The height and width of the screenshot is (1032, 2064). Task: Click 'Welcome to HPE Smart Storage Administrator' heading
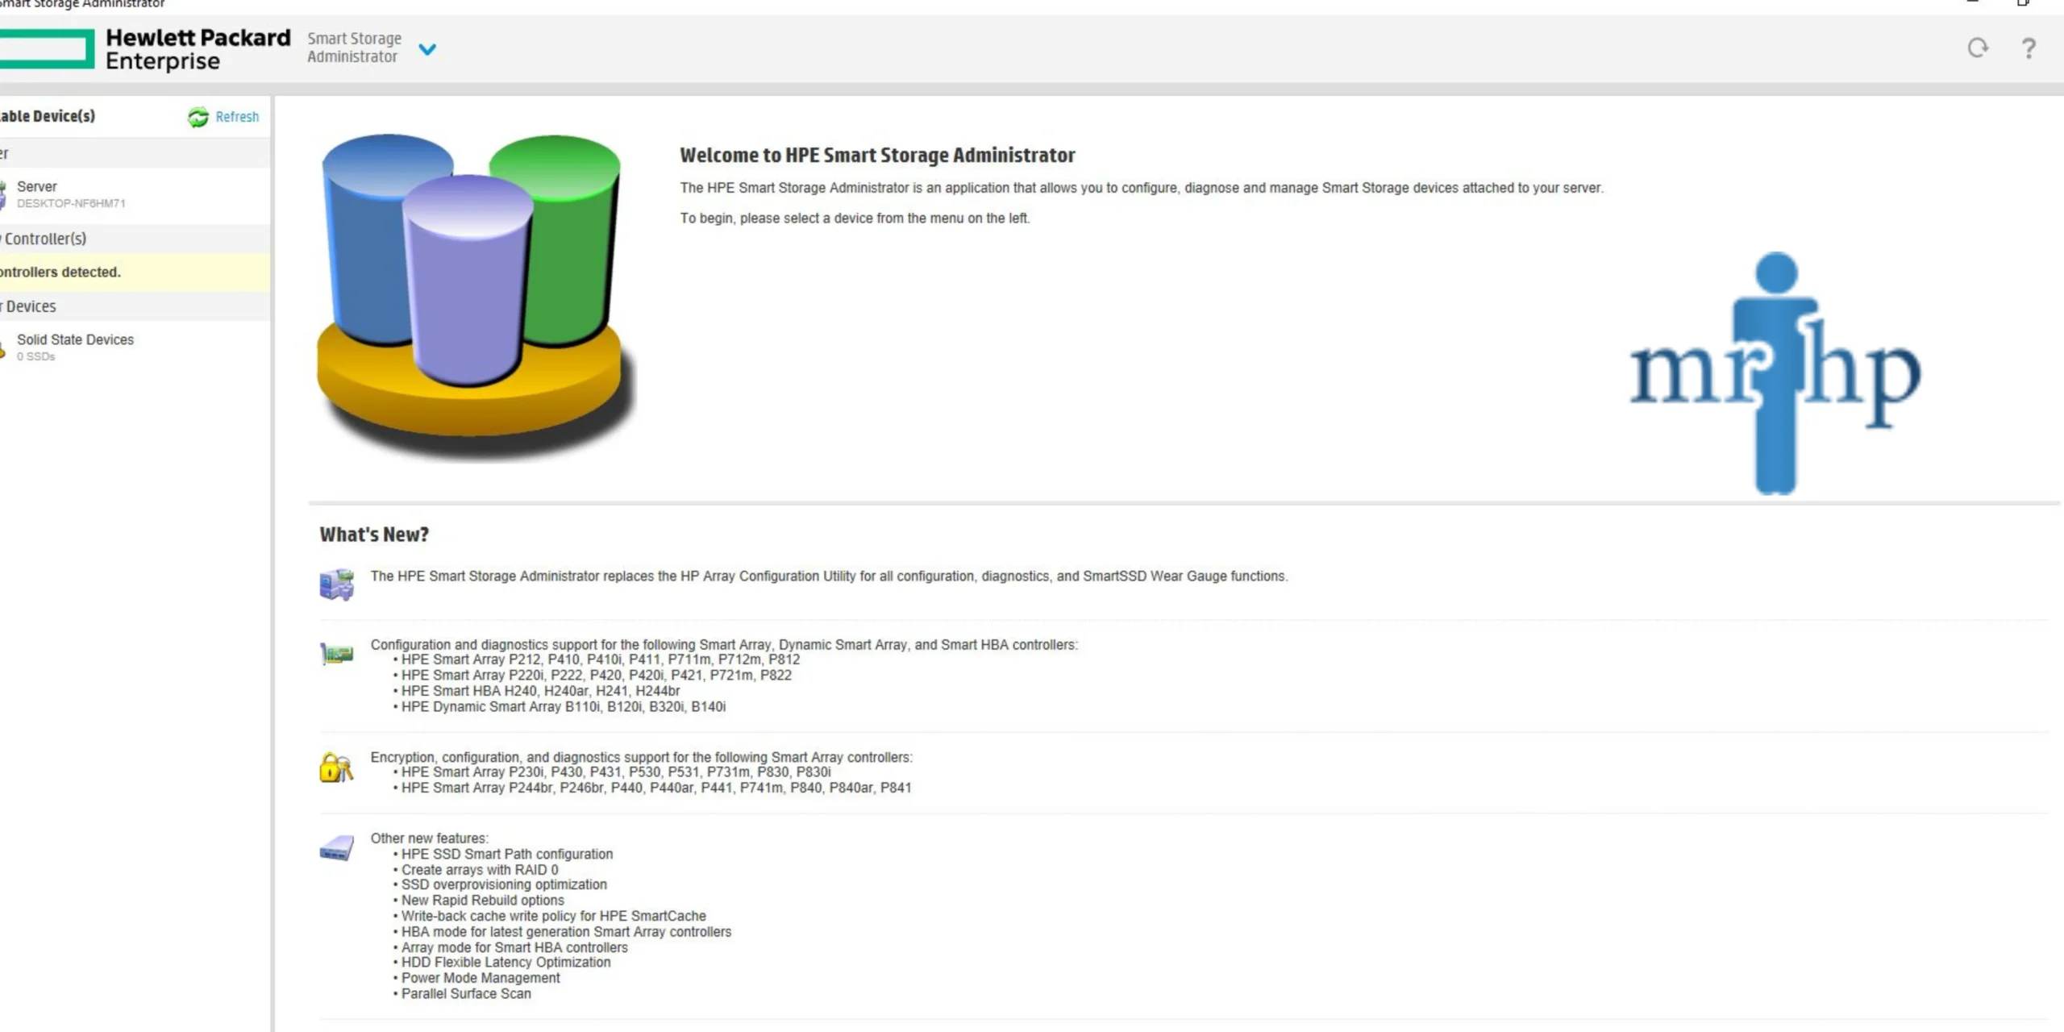pos(877,155)
